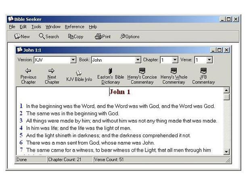Expand the Verse dropdown
The image size is (247, 185).
(209, 60)
